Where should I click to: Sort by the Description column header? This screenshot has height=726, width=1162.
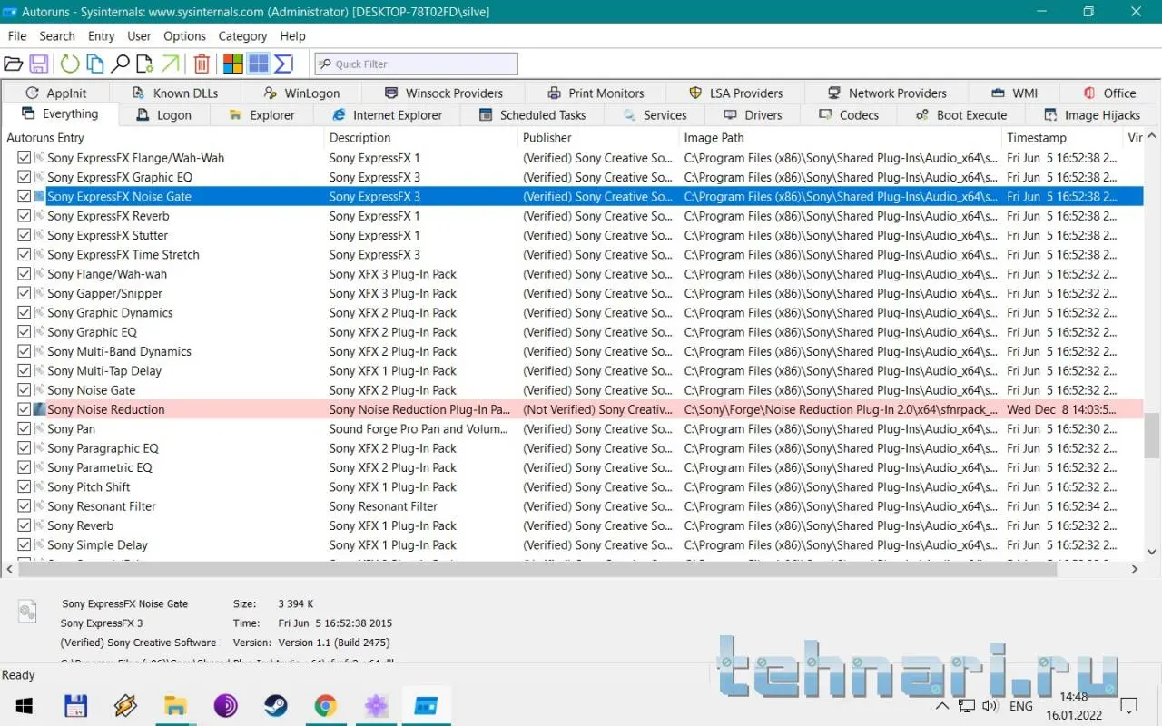(x=421, y=138)
